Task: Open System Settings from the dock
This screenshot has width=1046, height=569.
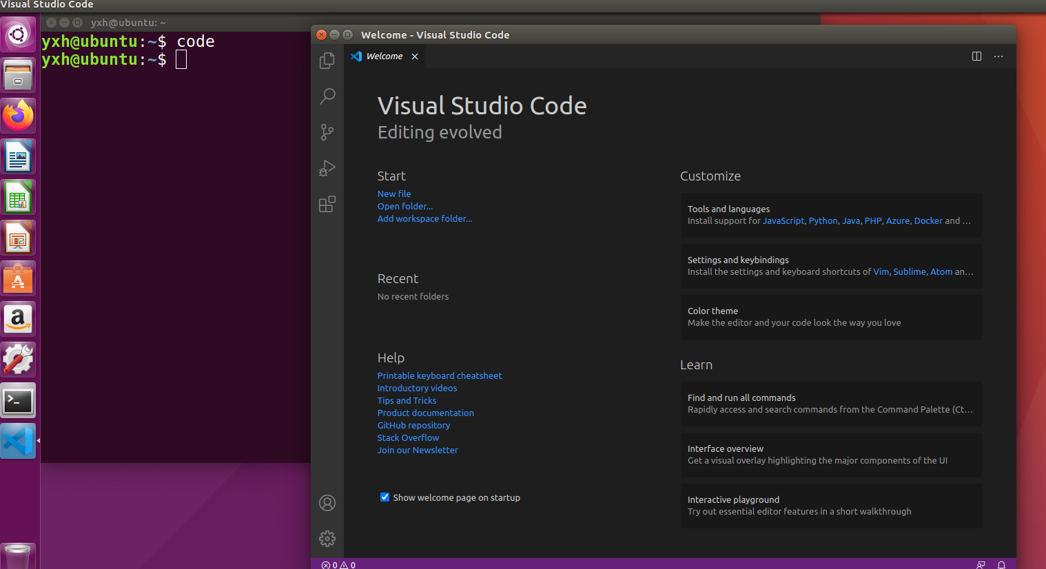Action: tap(18, 360)
